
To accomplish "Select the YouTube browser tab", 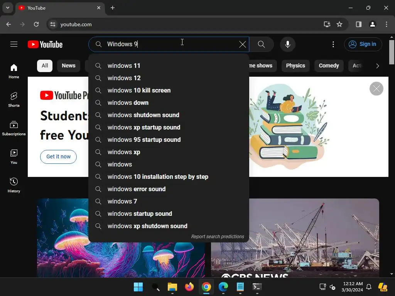I will [61, 8].
